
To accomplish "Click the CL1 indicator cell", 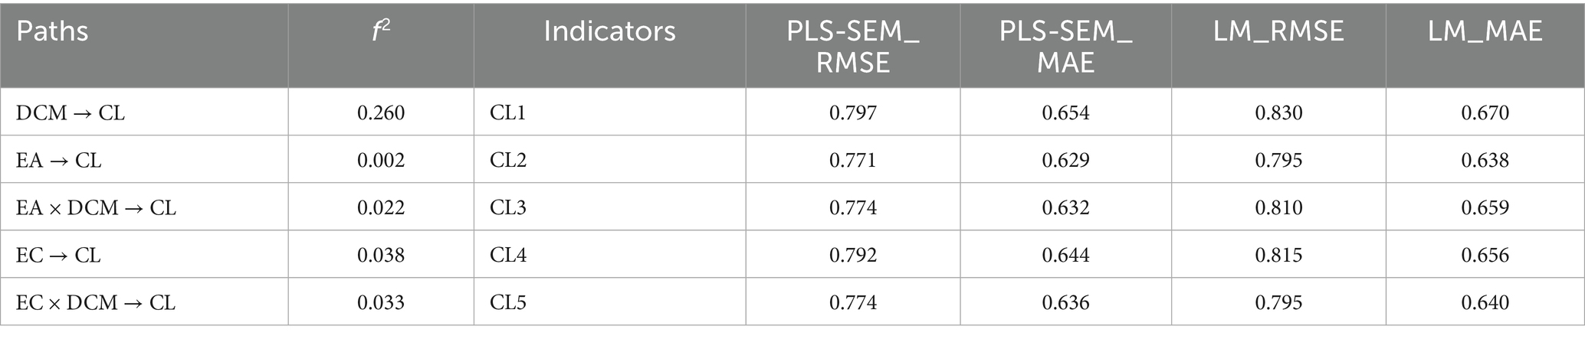I will [508, 113].
